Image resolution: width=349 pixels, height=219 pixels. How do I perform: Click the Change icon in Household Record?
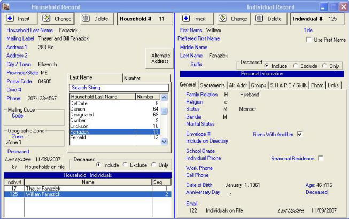tap(47, 19)
